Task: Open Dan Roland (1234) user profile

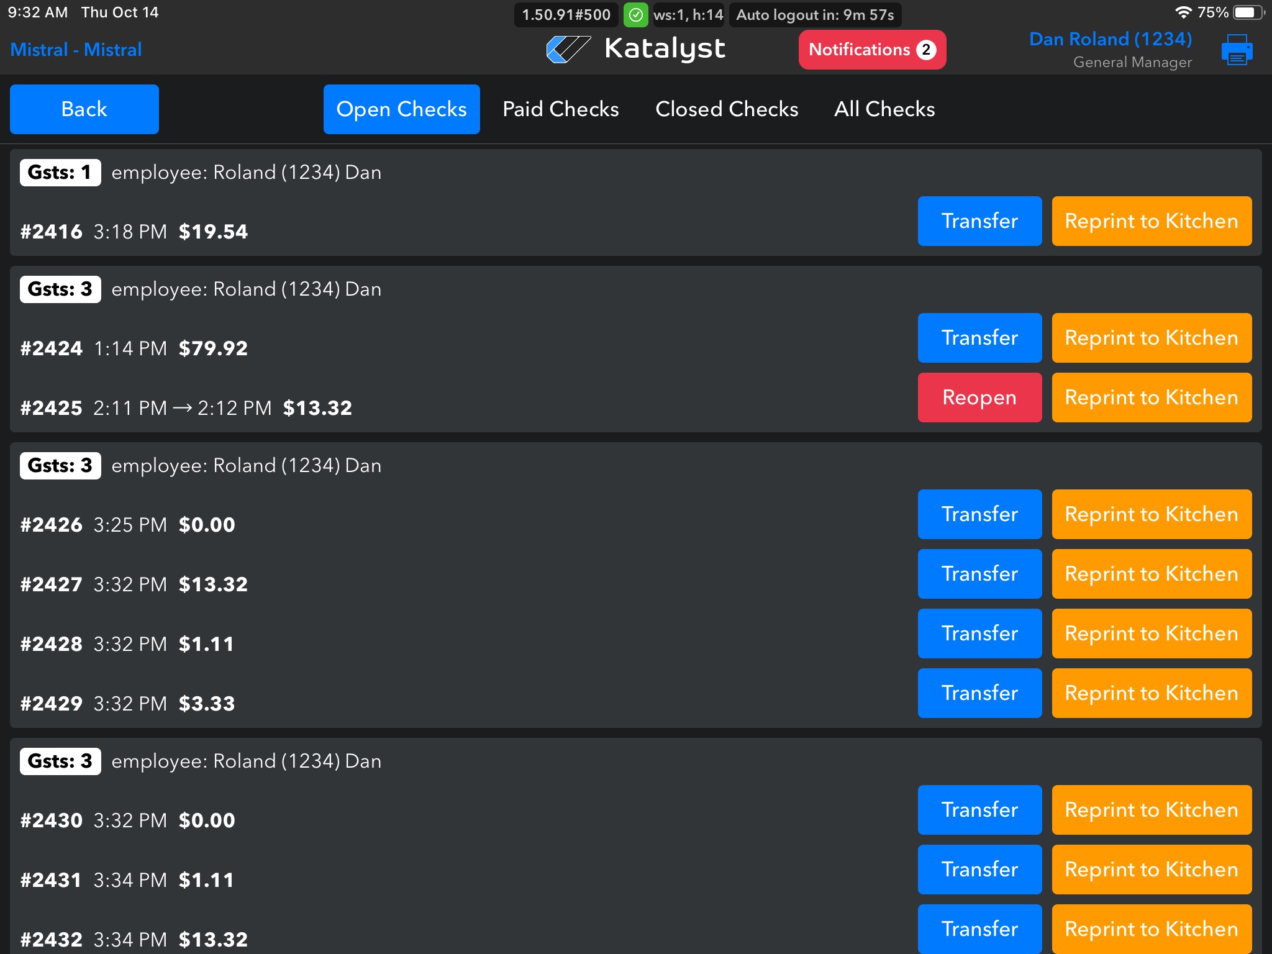Action: [x=1110, y=40]
